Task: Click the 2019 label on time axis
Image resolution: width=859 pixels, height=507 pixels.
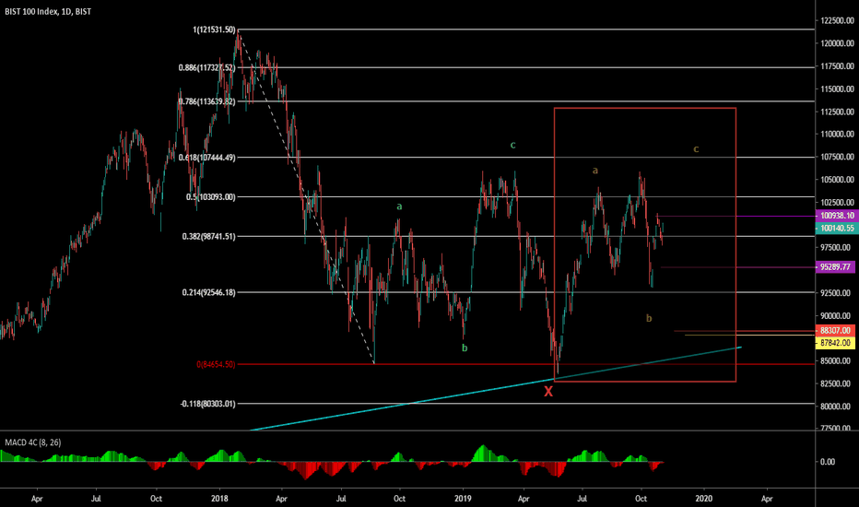Action: (x=463, y=499)
